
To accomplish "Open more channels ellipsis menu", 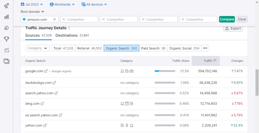I will [x=205, y=48].
